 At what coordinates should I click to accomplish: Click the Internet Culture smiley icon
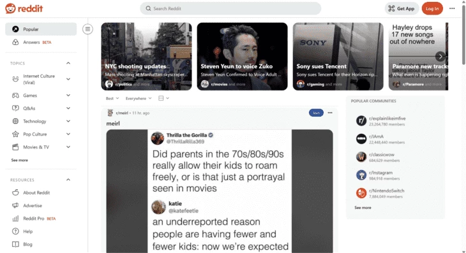click(x=15, y=79)
